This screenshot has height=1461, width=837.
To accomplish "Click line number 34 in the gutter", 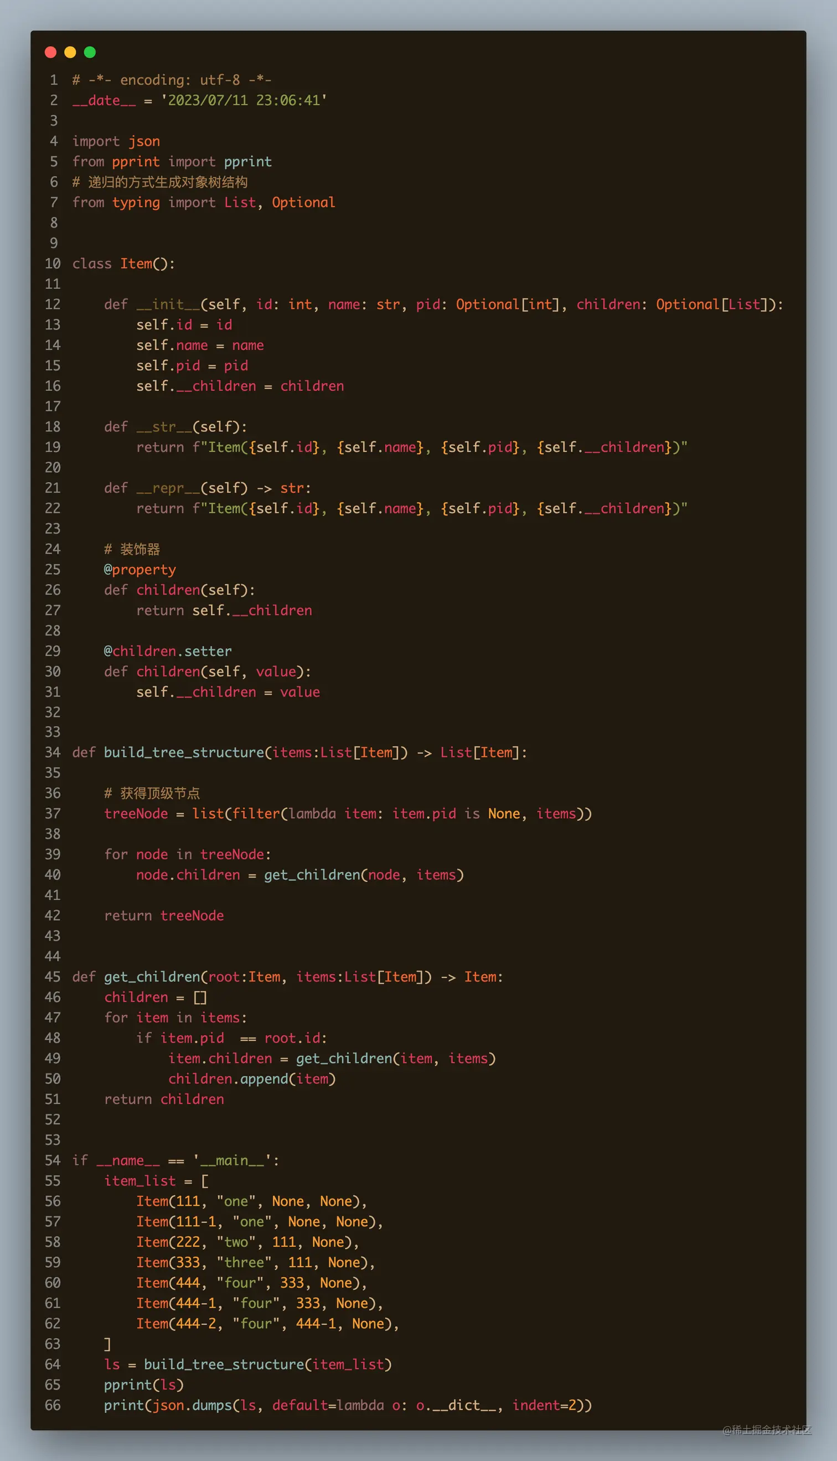I will pos(52,752).
